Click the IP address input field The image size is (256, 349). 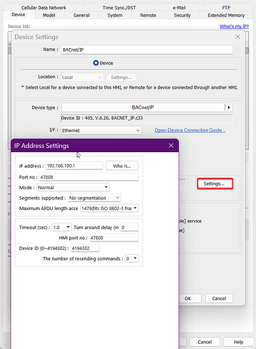pos(74,165)
